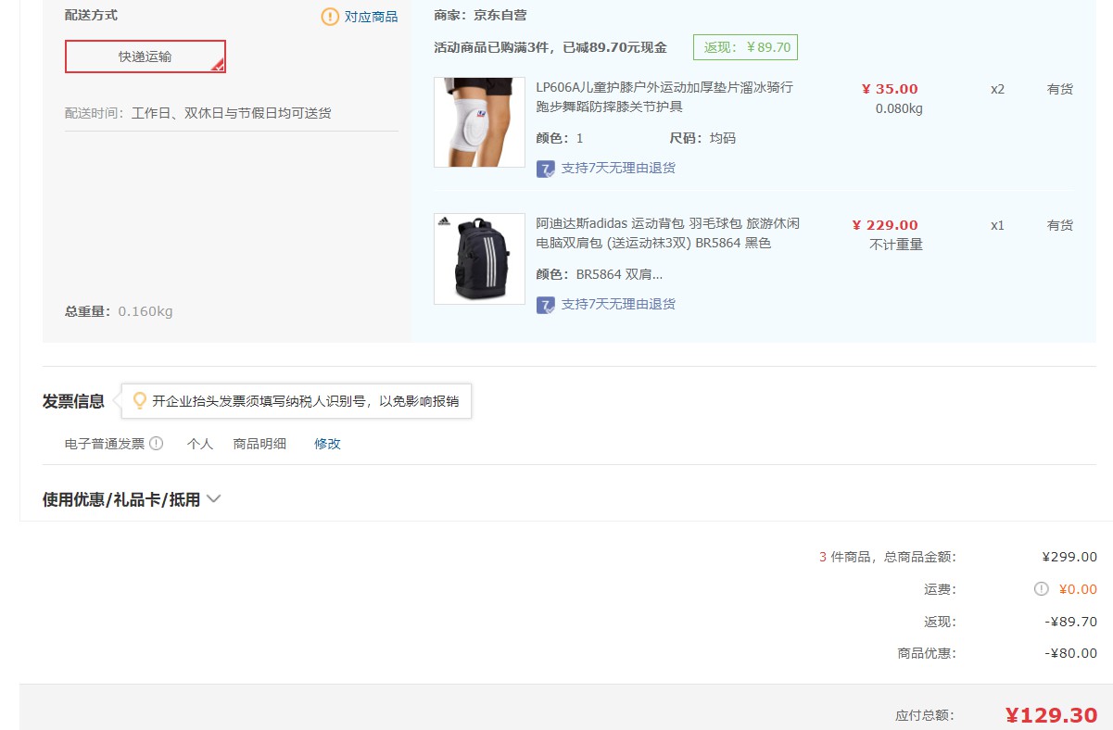The height and width of the screenshot is (730, 1113).
Task: Click the 有货 stock status of the backpack
Action: point(1060,225)
